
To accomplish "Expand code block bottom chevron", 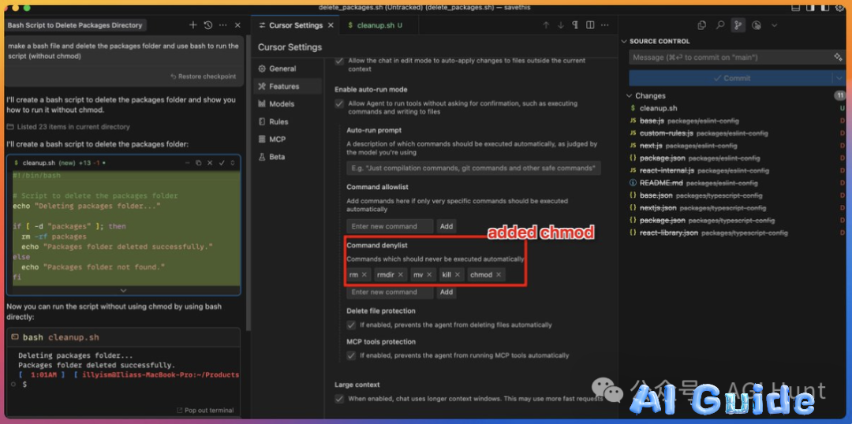I will (x=123, y=291).
